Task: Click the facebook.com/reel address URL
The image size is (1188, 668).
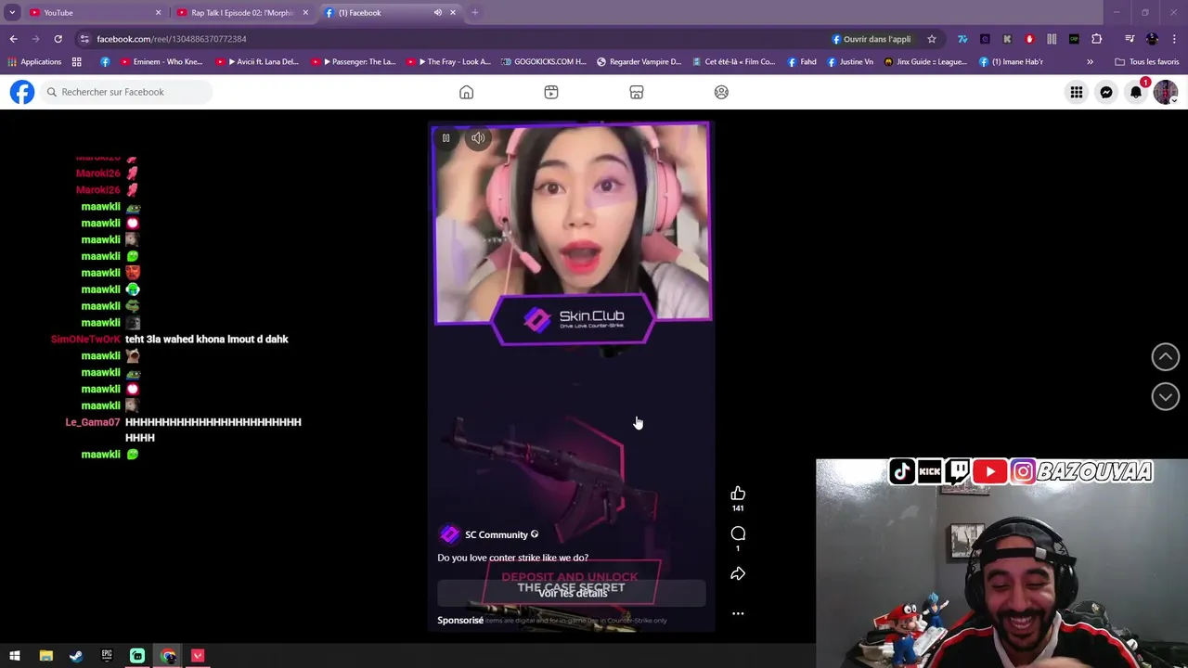Action: tap(172, 39)
